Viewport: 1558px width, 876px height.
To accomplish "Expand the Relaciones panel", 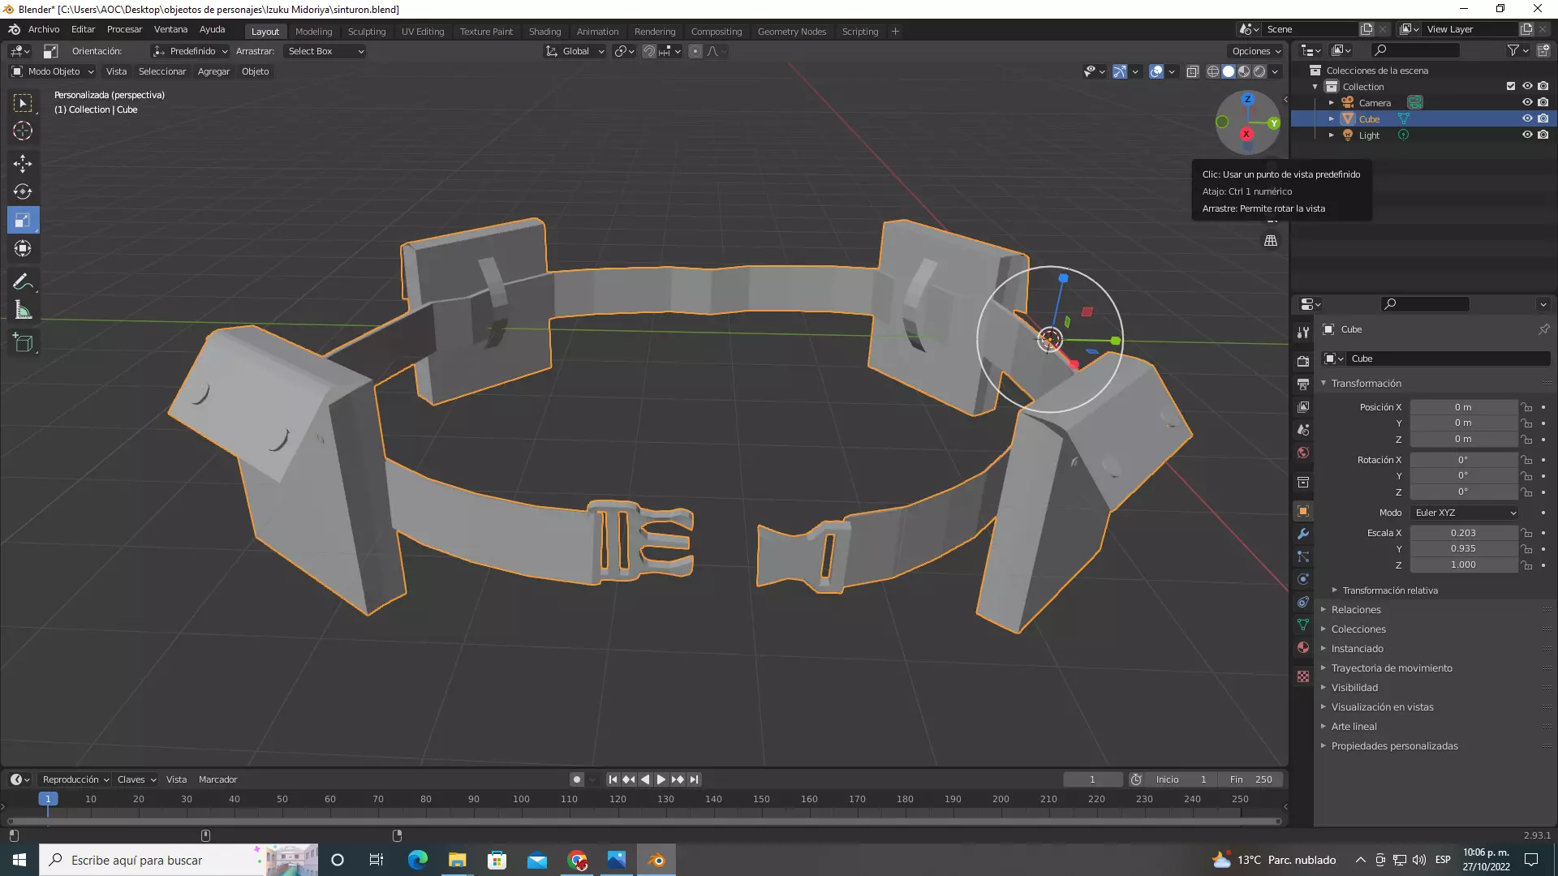I will [x=1356, y=610].
